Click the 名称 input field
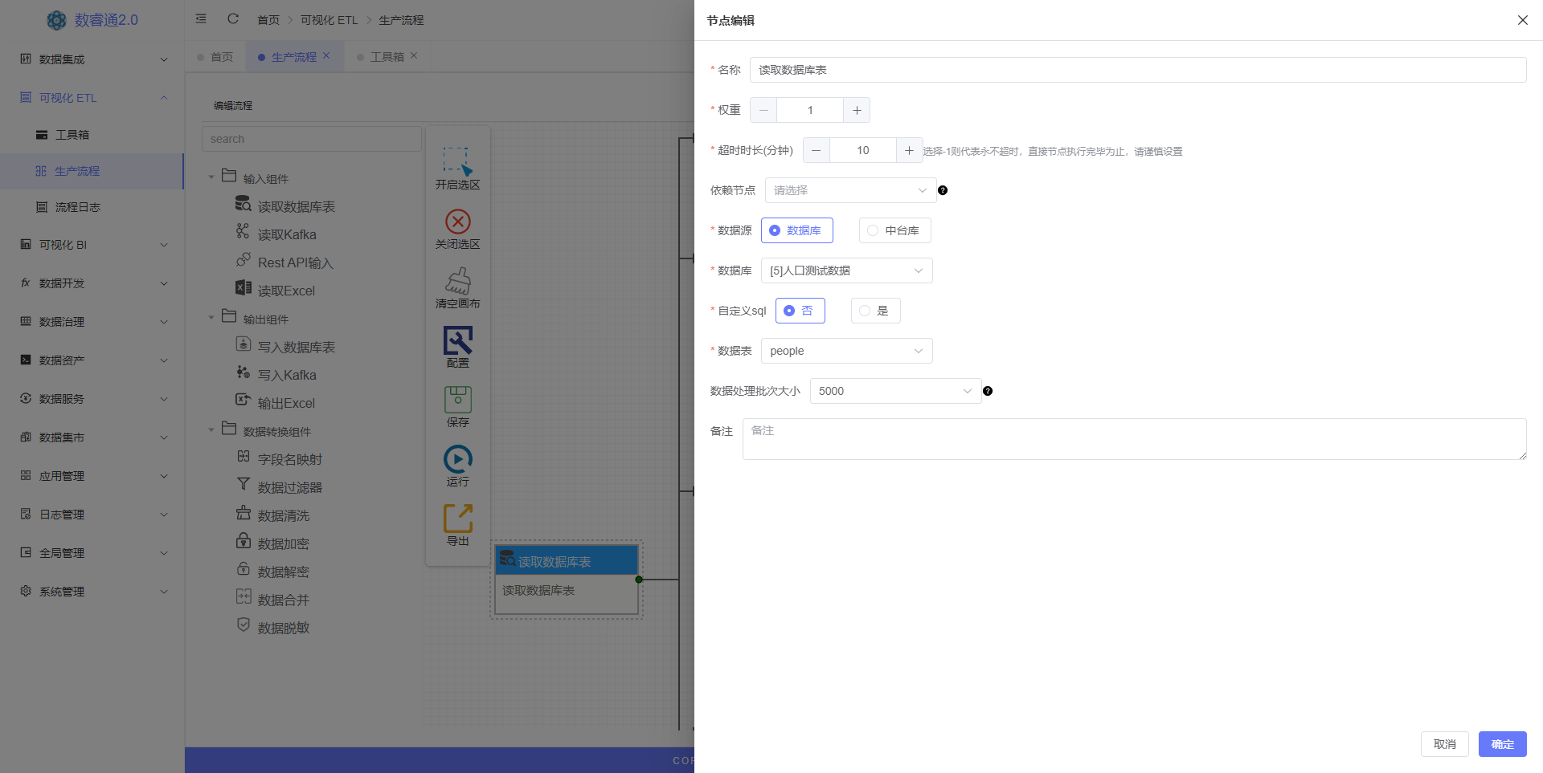 pos(1138,70)
